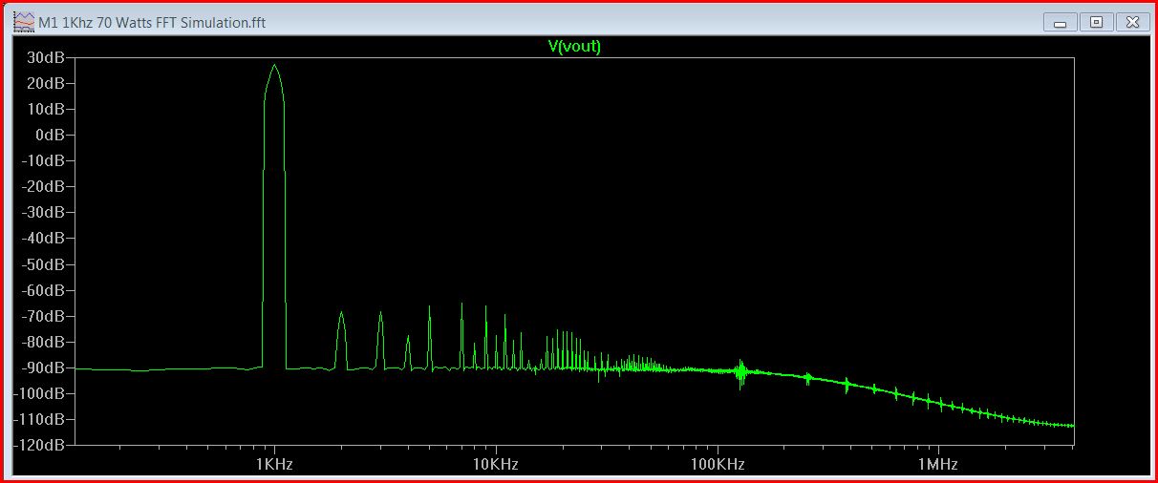Click the -50dB axis label

point(44,264)
